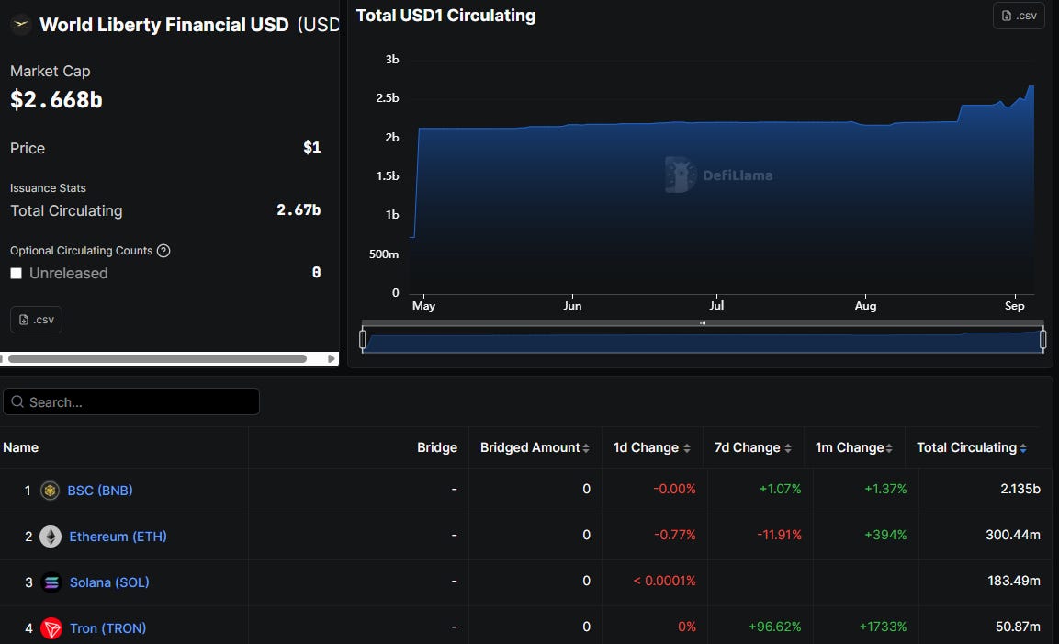Sort by Total Circulating arrows
The width and height of the screenshot is (1059, 644).
tap(1023, 448)
